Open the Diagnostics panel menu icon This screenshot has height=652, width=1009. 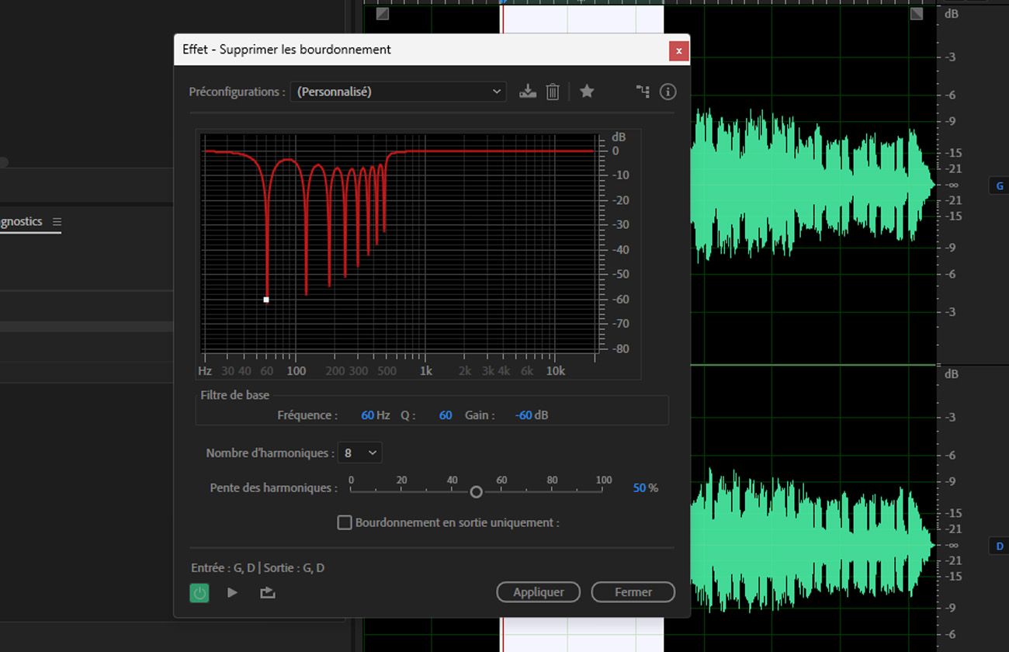(57, 221)
